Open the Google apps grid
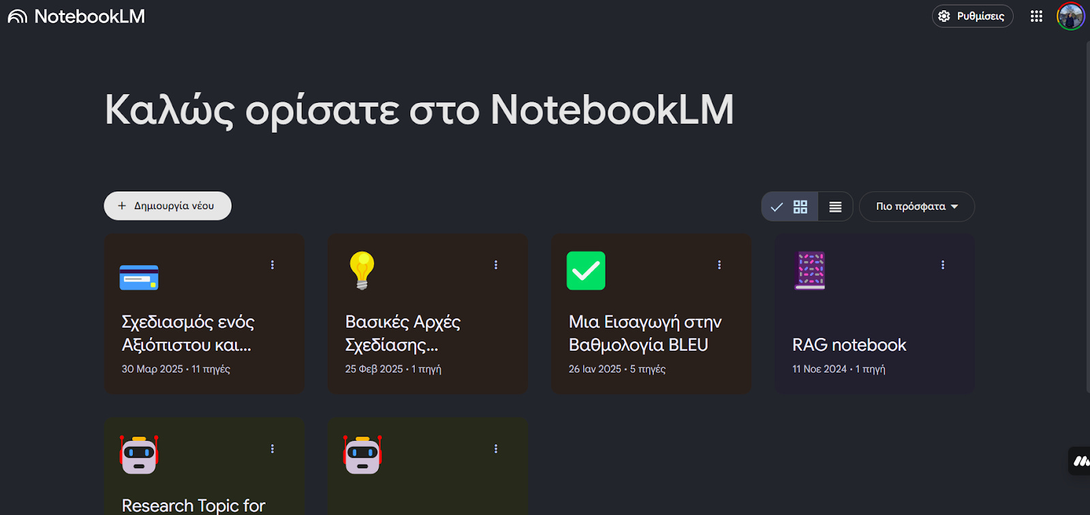This screenshot has width=1090, height=515. coord(1036,16)
